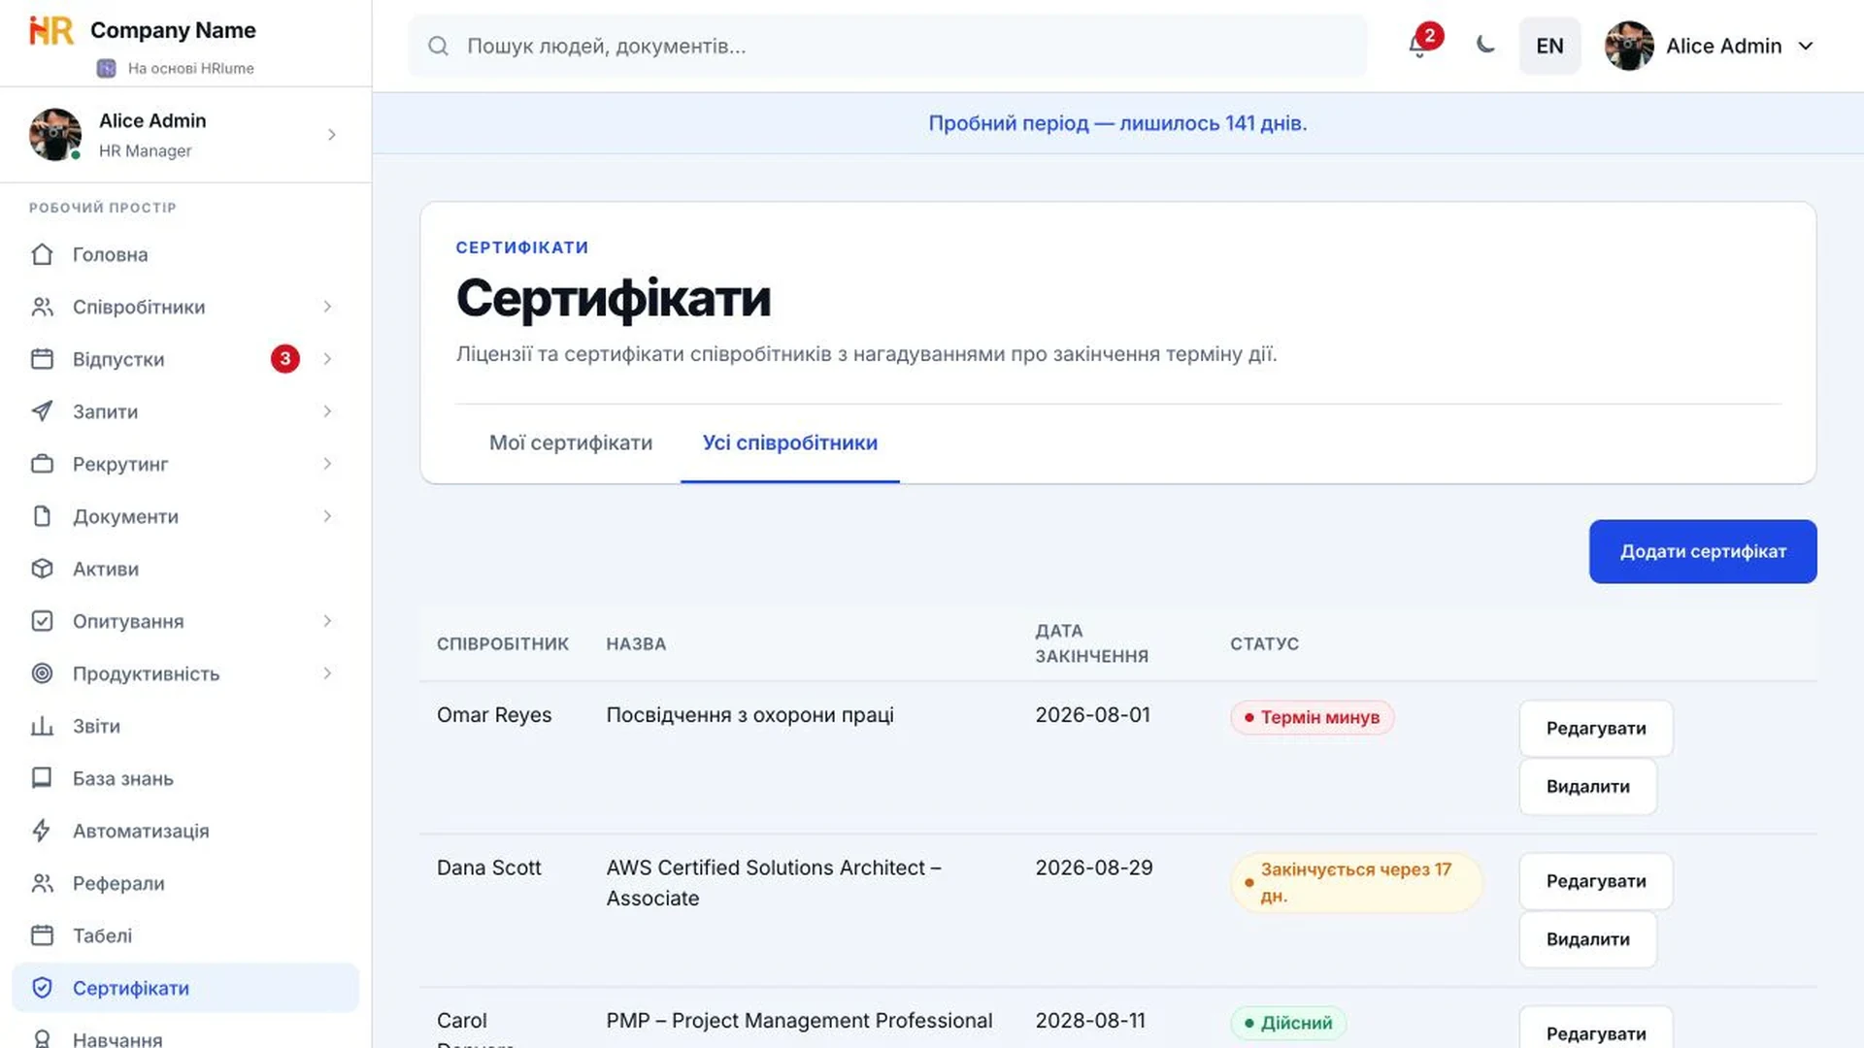This screenshot has height=1048, width=1864.
Task: Click the Запити paper plane icon
Action: click(x=42, y=411)
